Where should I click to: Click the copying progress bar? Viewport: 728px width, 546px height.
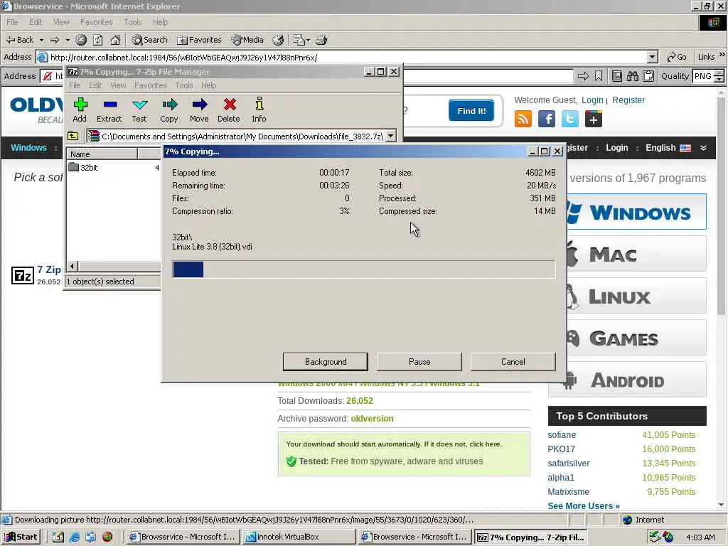tap(363, 269)
